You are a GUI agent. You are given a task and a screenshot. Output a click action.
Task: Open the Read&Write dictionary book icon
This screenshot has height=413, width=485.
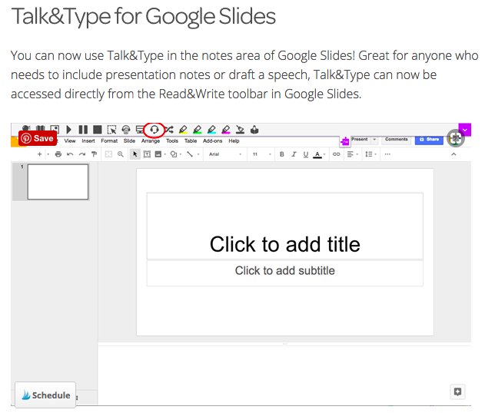pyautogui.click(x=40, y=128)
